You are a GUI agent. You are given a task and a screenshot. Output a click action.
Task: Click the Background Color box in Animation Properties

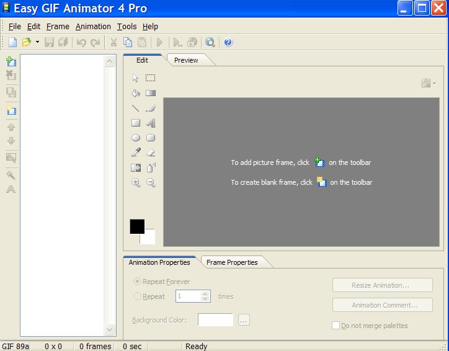coord(215,319)
